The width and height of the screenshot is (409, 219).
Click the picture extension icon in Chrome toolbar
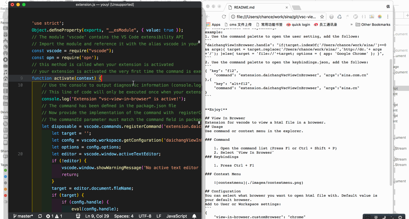(372, 17)
